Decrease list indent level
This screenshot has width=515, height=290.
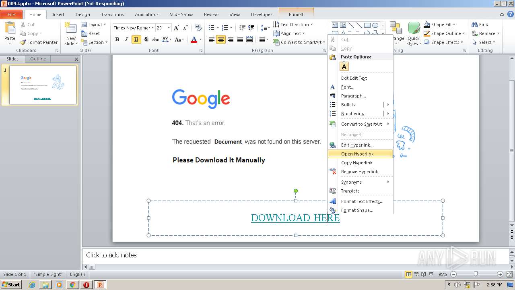point(242,28)
